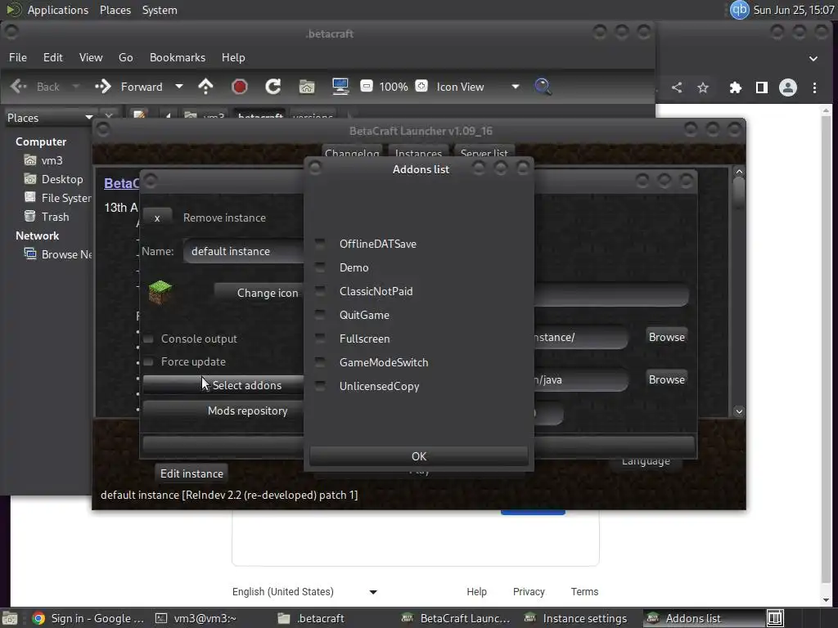Click Edit instance in launcher
This screenshot has height=628, width=838.
(191, 473)
